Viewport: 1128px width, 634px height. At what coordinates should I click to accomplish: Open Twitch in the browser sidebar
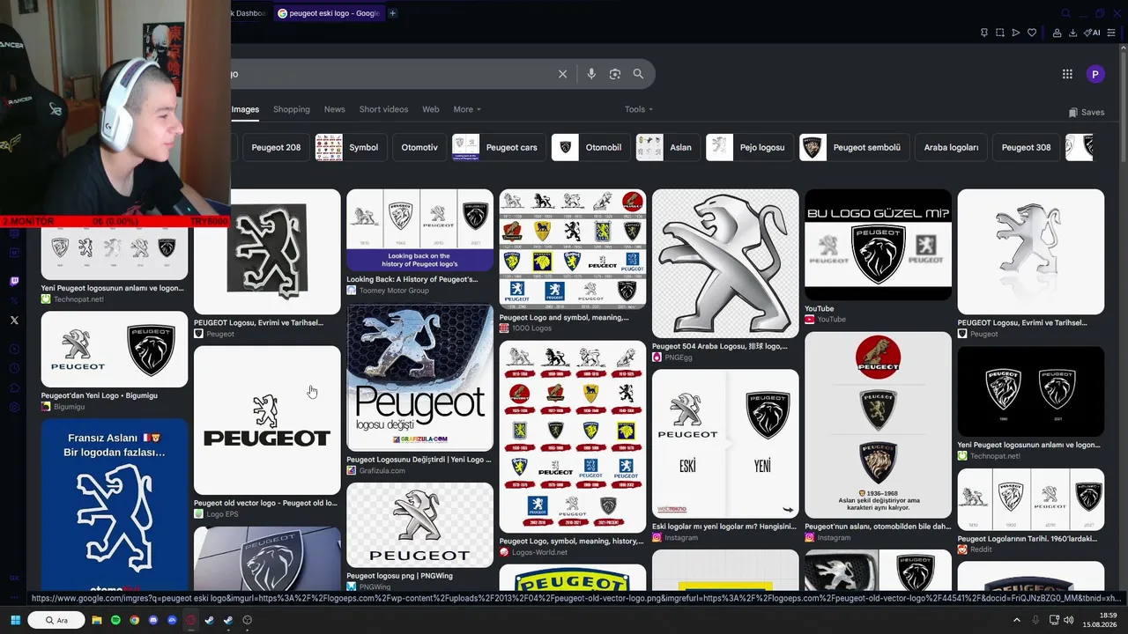click(x=14, y=282)
